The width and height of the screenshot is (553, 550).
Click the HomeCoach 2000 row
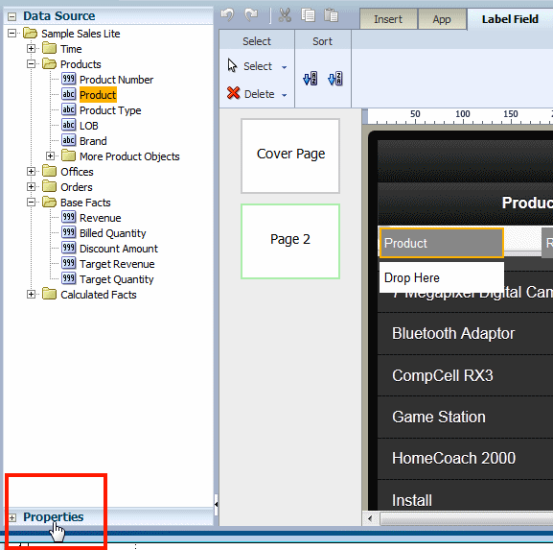(x=465, y=459)
